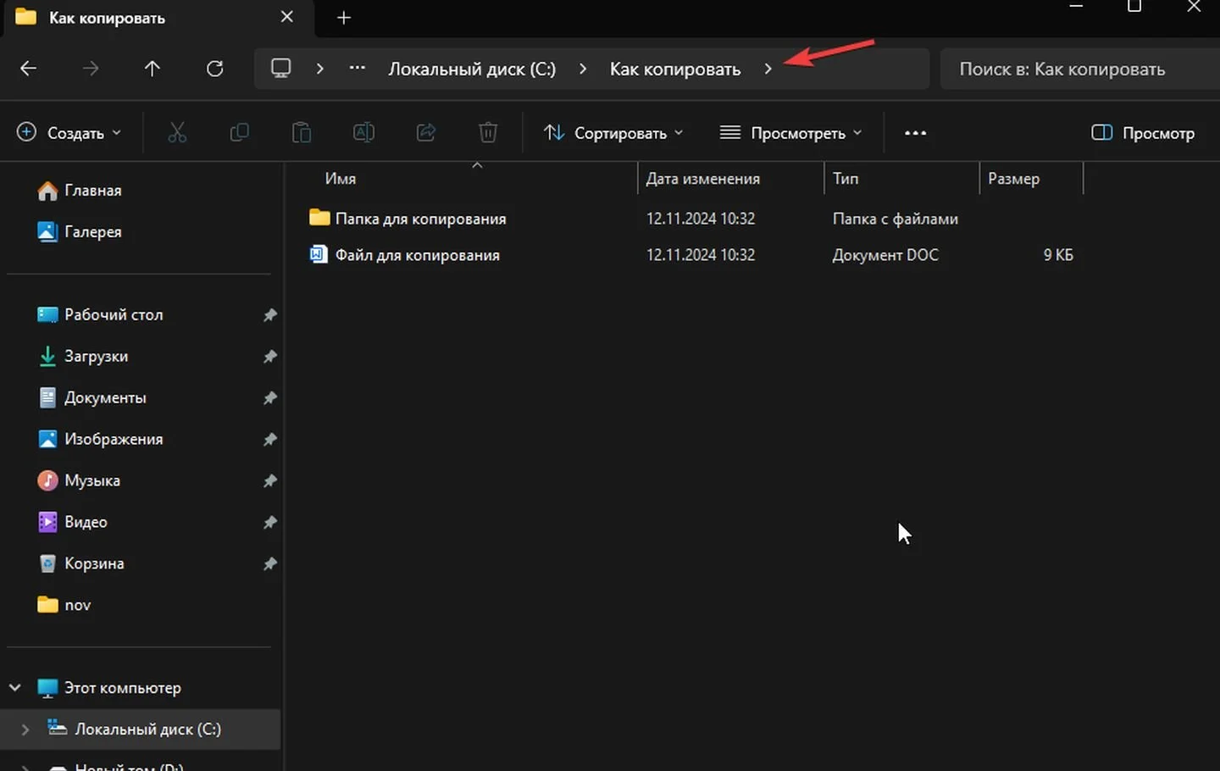Click Как копировать breadcrumb segment
Screen dimensions: 1220x771
pyautogui.click(x=675, y=69)
